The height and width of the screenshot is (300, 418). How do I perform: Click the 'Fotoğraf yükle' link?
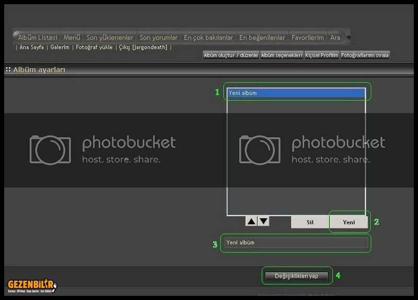tap(94, 47)
